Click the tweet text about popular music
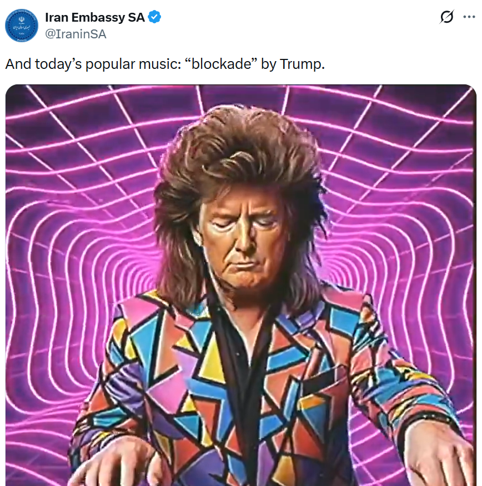The image size is (482, 486). click(165, 64)
